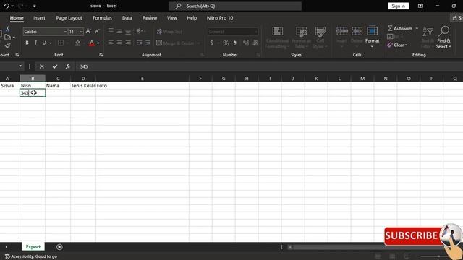Open the Formulas ribbon tab
463x260 pixels.
tap(102, 18)
